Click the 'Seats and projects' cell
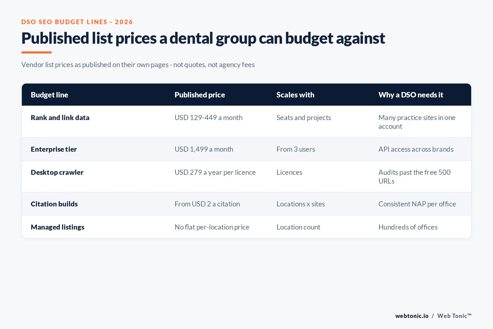Viewport: 493px width, 329px height. [304, 118]
